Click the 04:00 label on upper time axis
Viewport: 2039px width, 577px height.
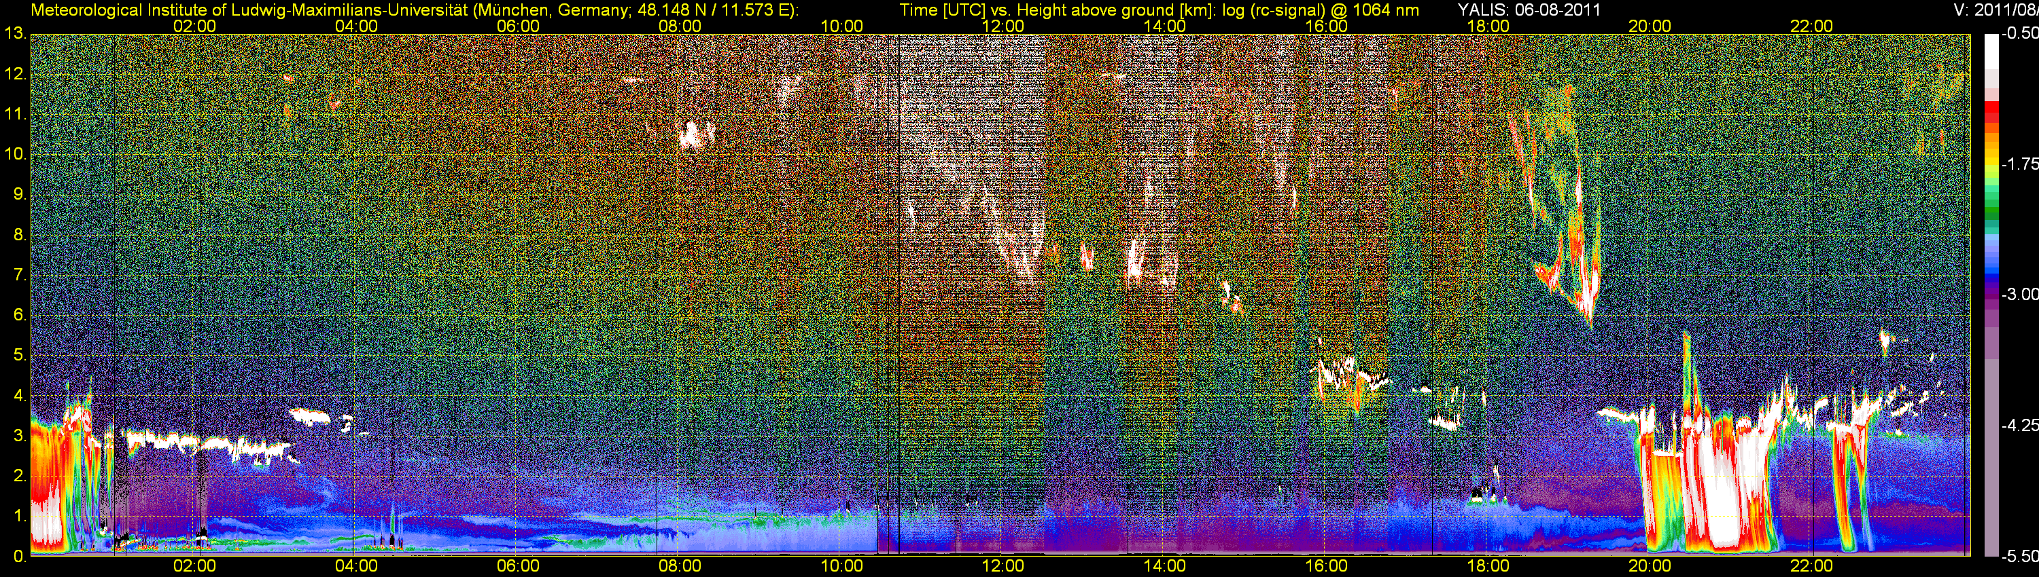click(x=356, y=26)
